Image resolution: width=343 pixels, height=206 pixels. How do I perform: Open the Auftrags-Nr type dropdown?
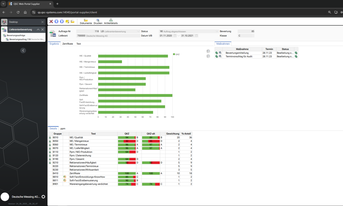point(139,31)
